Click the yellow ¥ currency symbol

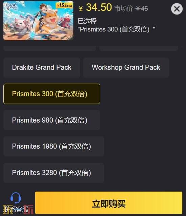[x=81, y=8]
